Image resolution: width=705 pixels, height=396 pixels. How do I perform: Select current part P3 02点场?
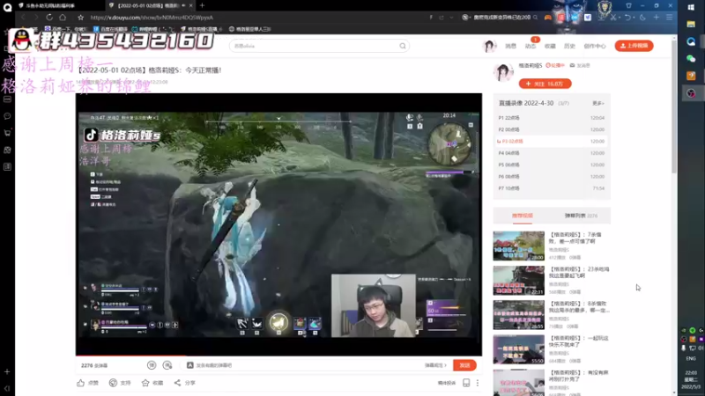[552, 141]
